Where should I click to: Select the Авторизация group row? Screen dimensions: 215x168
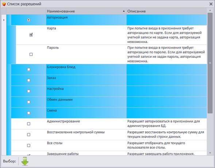[x=109, y=20]
